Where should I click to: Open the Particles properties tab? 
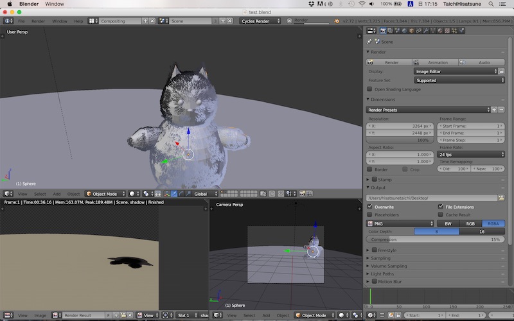click(x=454, y=31)
